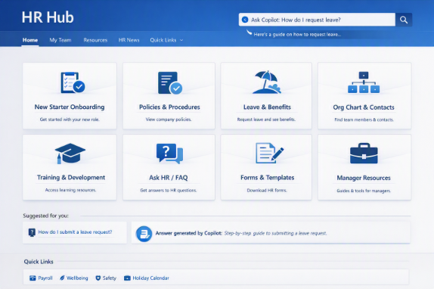Open the Resources tab
Screen dimensions: 434x289
point(95,40)
